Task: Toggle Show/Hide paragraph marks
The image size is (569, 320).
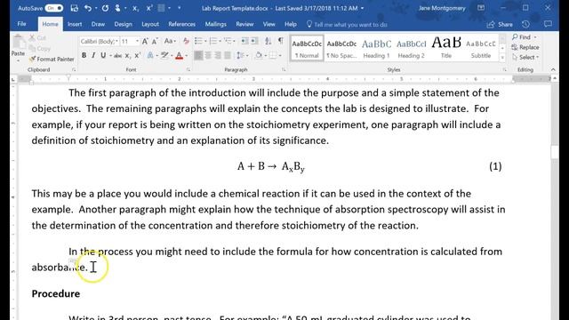Action: [x=281, y=41]
